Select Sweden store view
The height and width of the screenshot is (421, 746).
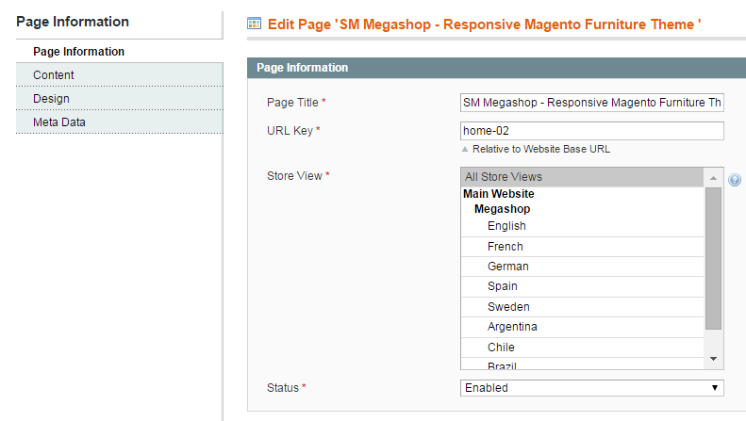pyautogui.click(x=582, y=307)
